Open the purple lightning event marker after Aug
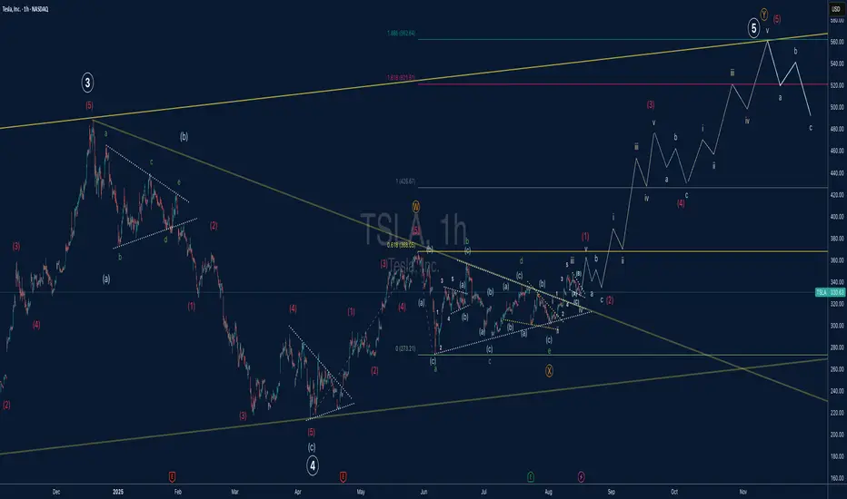 point(581,477)
